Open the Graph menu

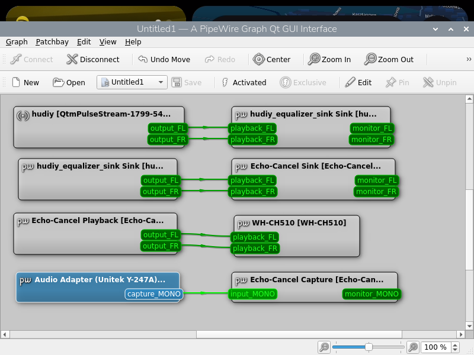click(17, 42)
